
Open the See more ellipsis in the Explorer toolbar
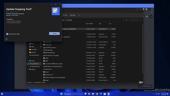80,15
